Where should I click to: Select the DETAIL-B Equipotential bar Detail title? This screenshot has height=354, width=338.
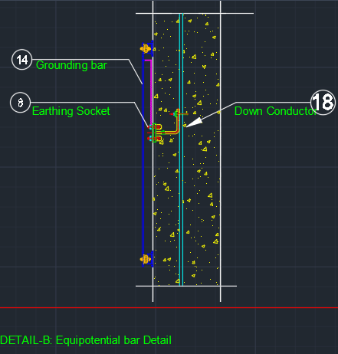click(x=86, y=340)
